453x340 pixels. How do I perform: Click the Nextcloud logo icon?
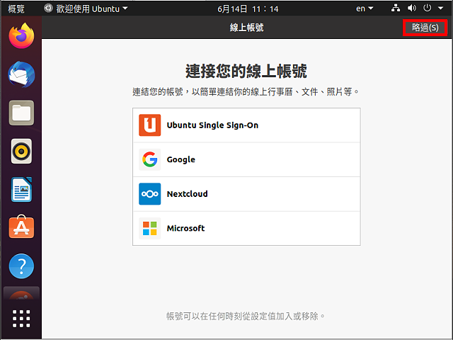pos(149,194)
